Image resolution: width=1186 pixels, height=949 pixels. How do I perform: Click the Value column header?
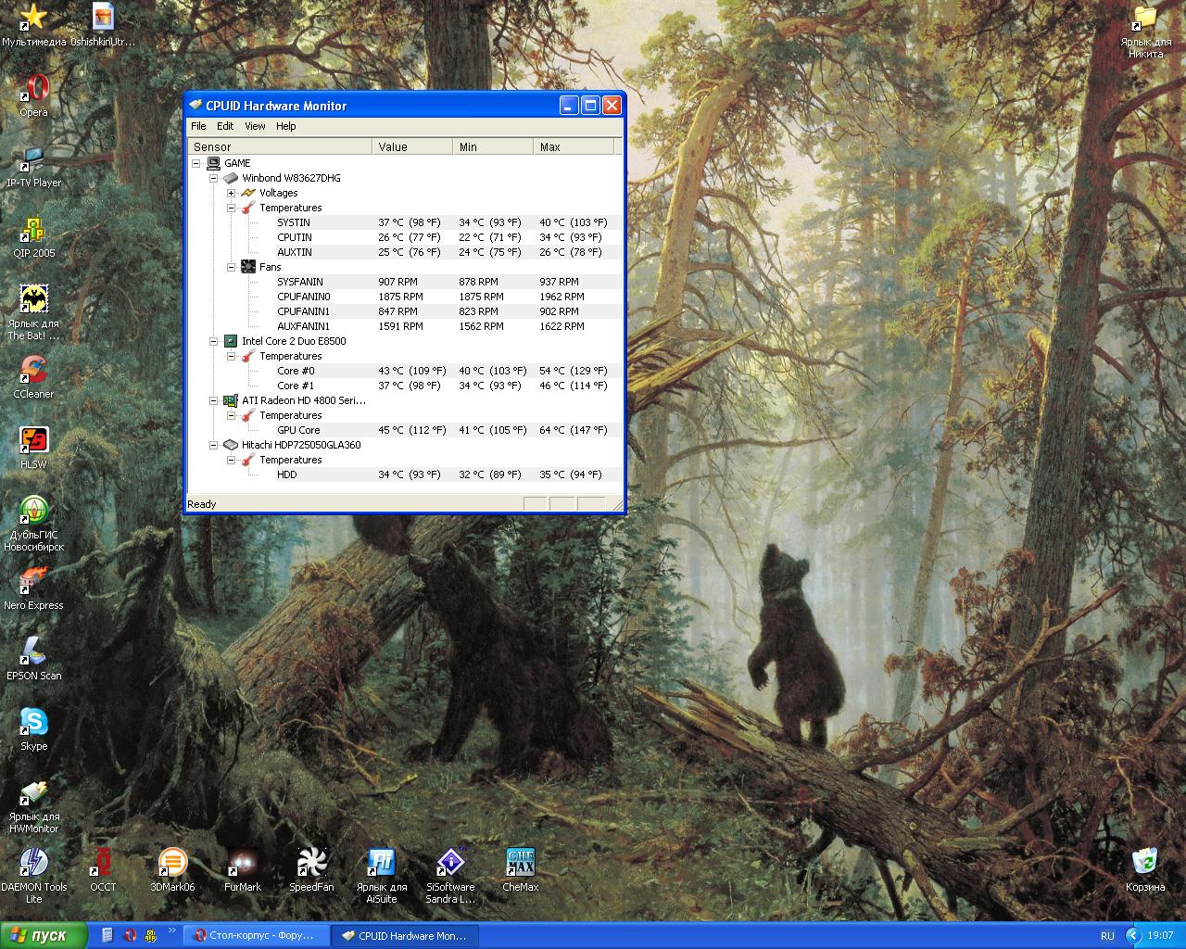coord(412,146)
